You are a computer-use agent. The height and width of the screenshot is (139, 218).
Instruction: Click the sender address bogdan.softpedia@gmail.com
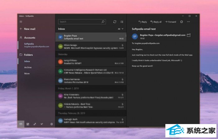click(x=170, y=35)
